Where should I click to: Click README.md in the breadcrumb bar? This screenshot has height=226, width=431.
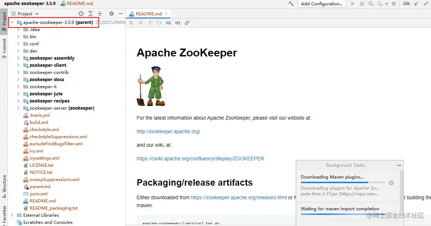click(x=77, y=4)
